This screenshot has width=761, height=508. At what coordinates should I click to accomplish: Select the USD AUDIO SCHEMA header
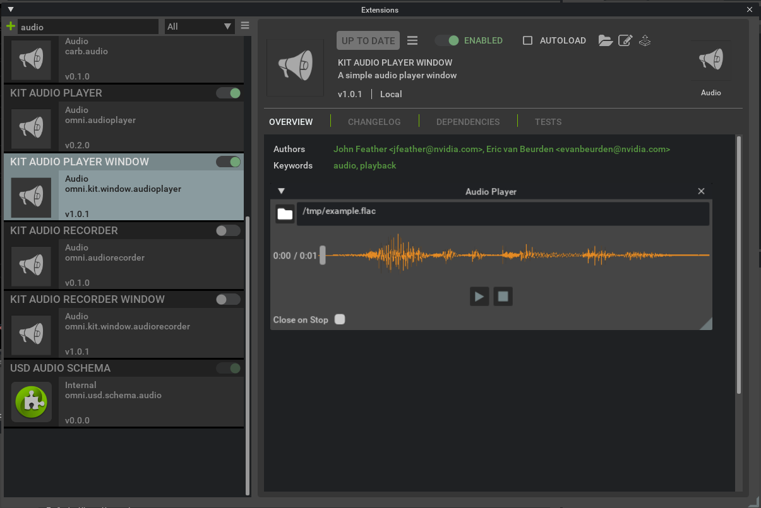(x=60, y=369)
